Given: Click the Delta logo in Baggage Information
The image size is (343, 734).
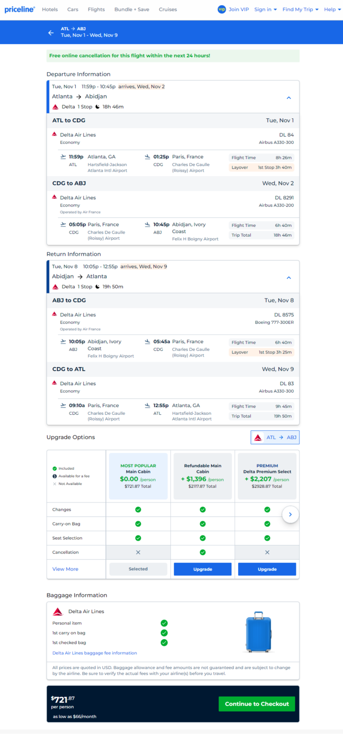Looking at the screenshot, I should (x=58, y=612).
